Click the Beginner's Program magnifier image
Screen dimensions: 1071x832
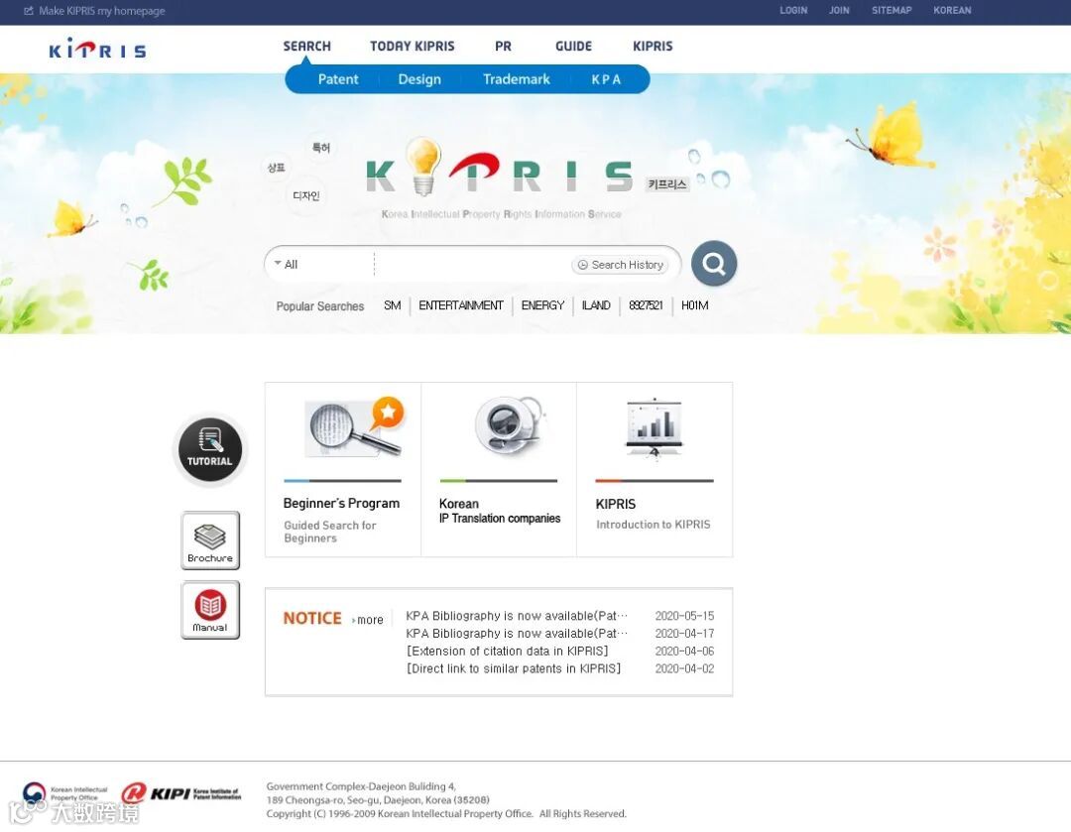(x=354, y=428)
